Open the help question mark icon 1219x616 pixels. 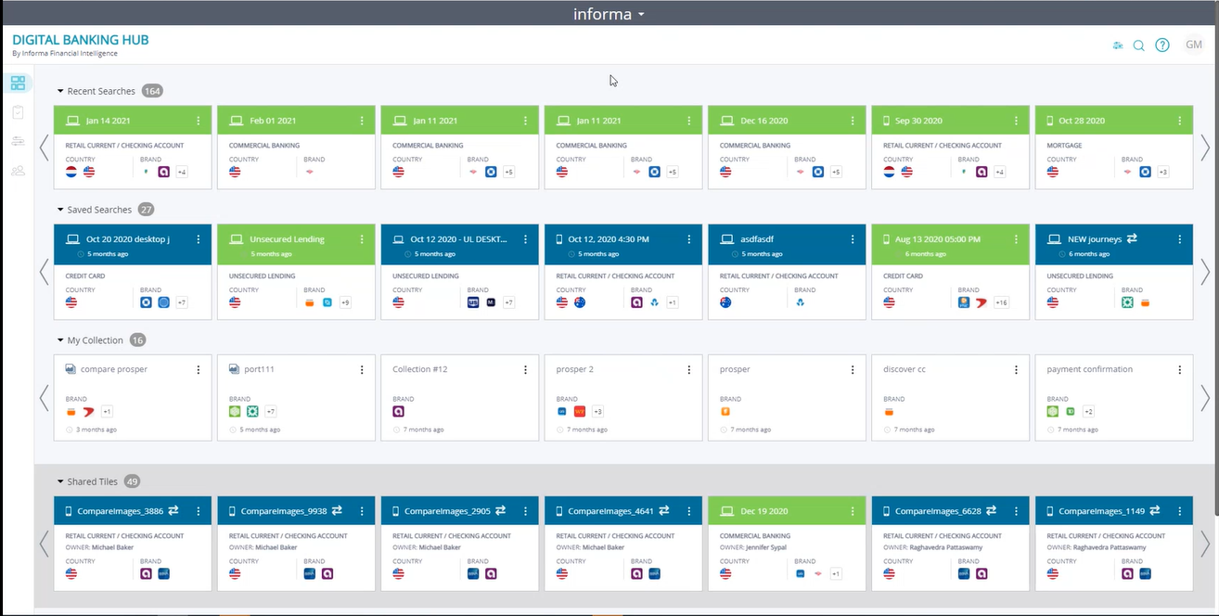pyautogui.click(x=1162, y=45)
